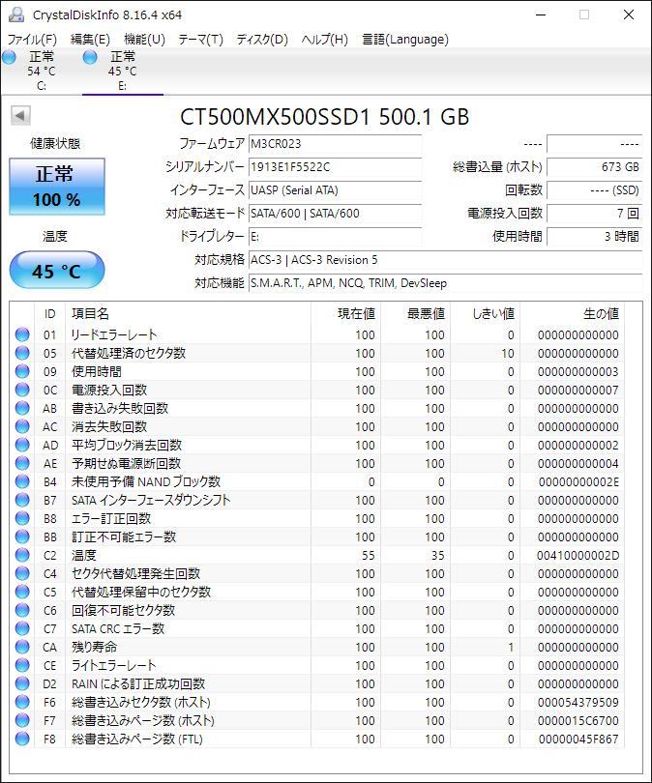The height and width of the screenshot is (783, 652).
Task: Click the raw value 00000045F867
Action: 578,739
